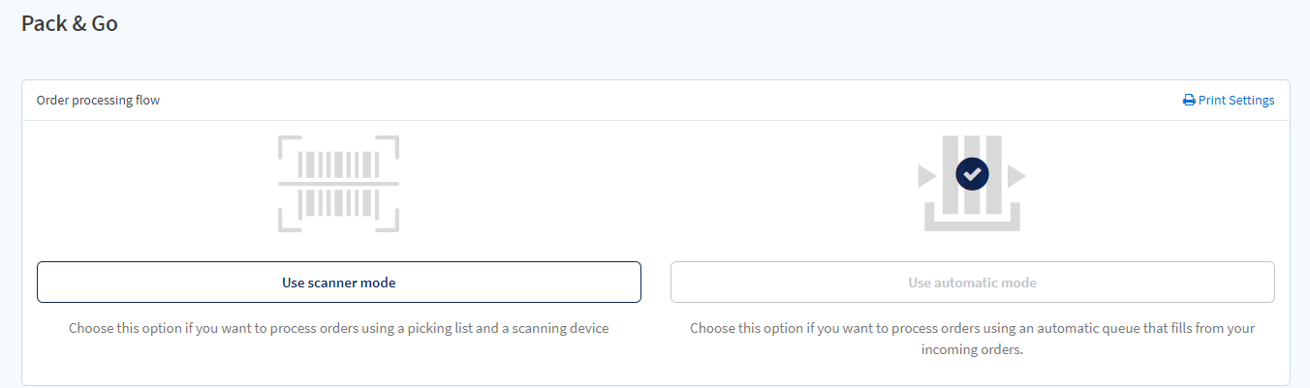Click the right-side triangle arrow of queue icon
1310x388 pixels.
coord(1016,176)
